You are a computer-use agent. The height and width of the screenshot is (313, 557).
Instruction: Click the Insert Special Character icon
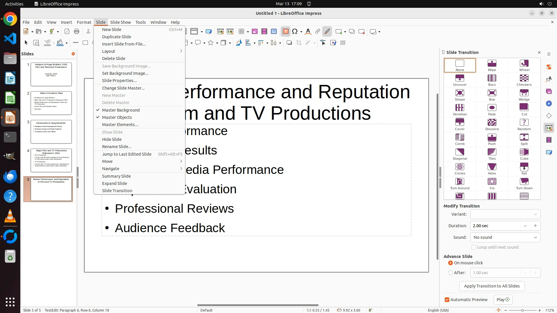click(x=295, y=32)
